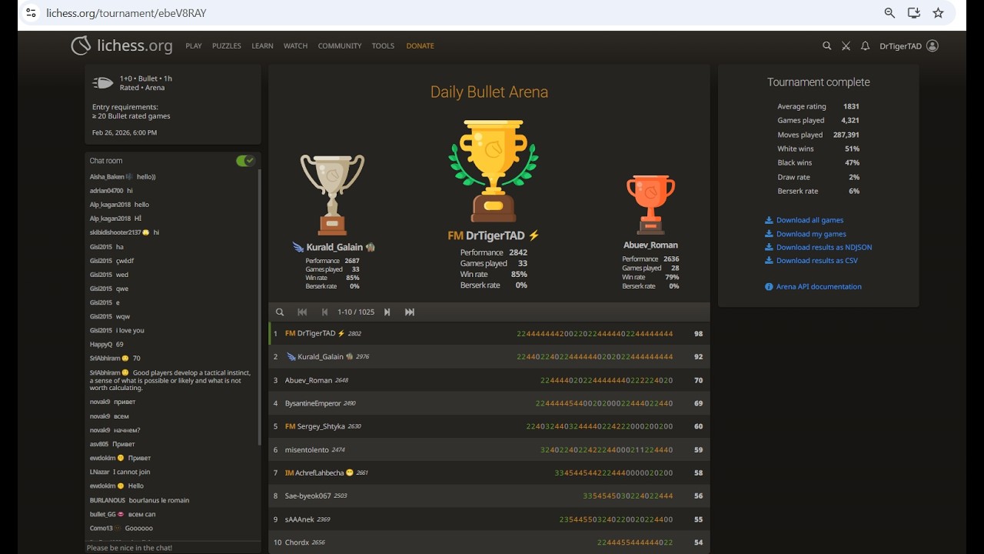This screenshot has height=554, width=984.
Task: Go to first standings page
Action: click(x=302, y=312)
